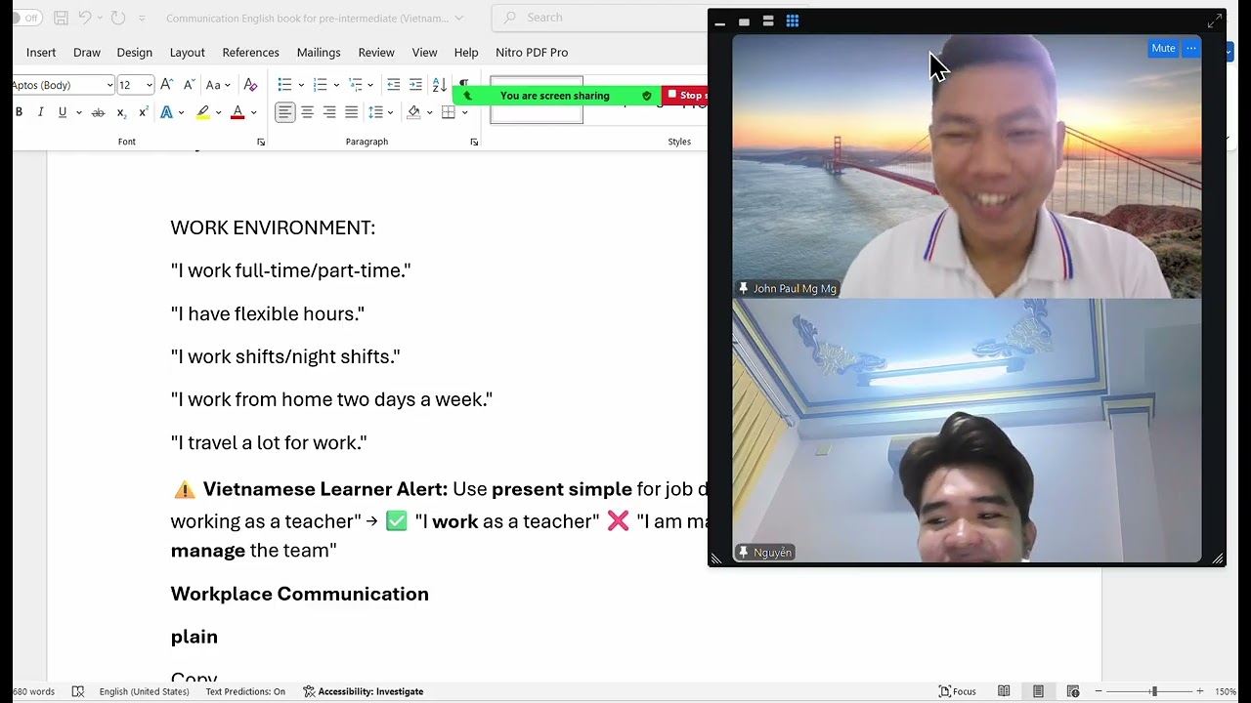This screenshot has height=703, width=1251.
Task: Align text right
Action: 329,113
